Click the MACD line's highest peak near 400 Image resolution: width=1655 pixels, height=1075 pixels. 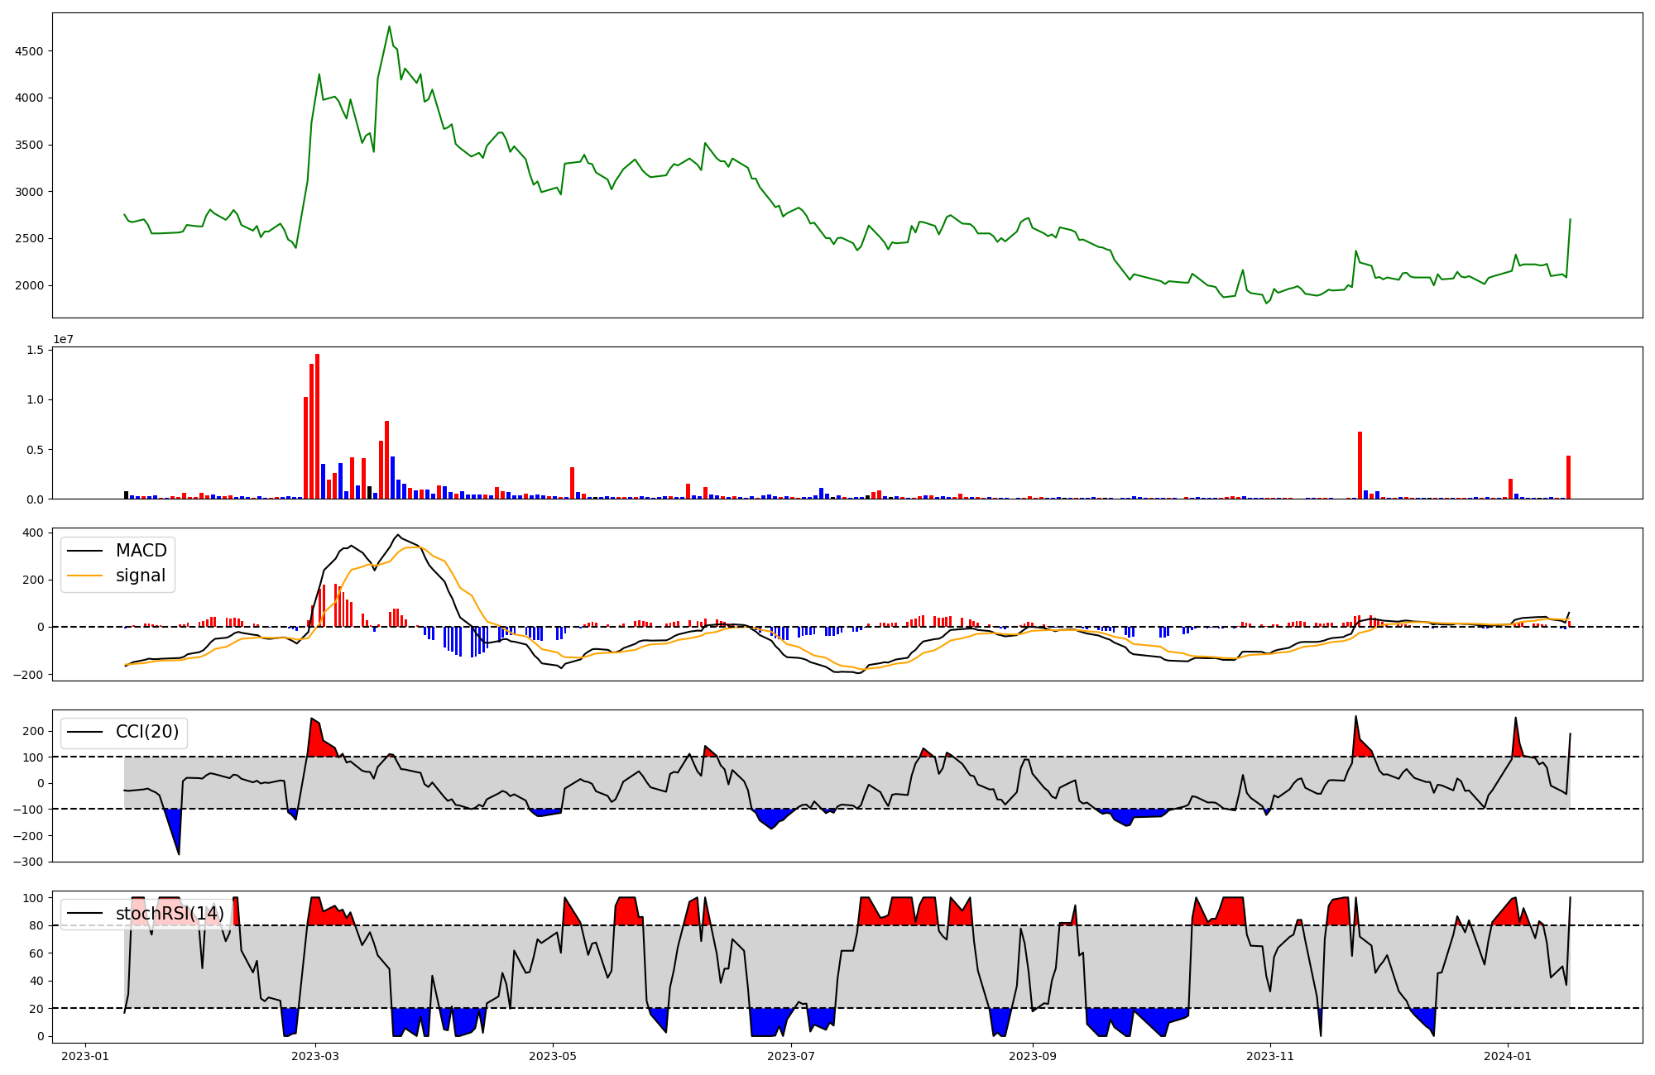click(398, 535)
